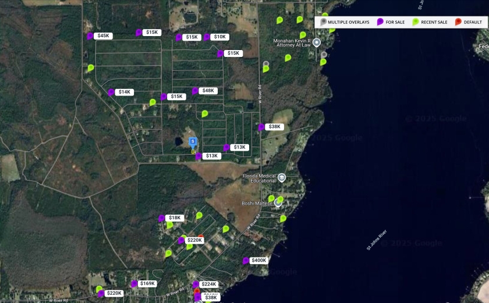Select the $18K for-sale marker
489x303 pixels.
pos(162,218)
